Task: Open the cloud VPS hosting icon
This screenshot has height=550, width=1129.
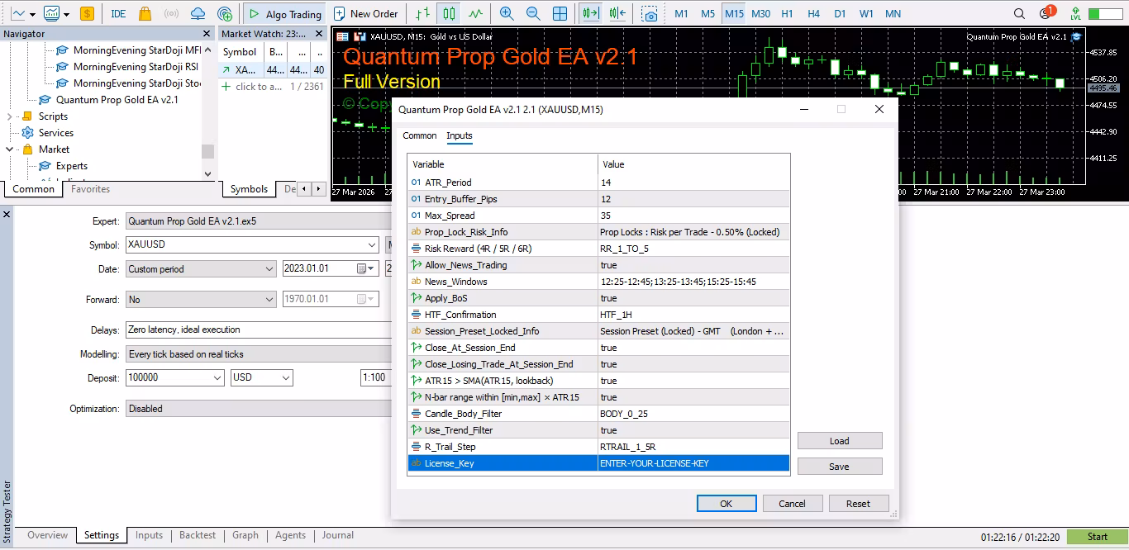Action: [x=198, y=14]
